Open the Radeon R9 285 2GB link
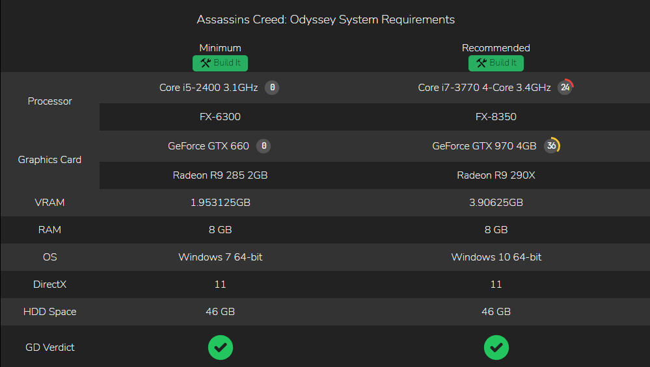The width and height of the screenshot is (650, 367). [220, 175]
